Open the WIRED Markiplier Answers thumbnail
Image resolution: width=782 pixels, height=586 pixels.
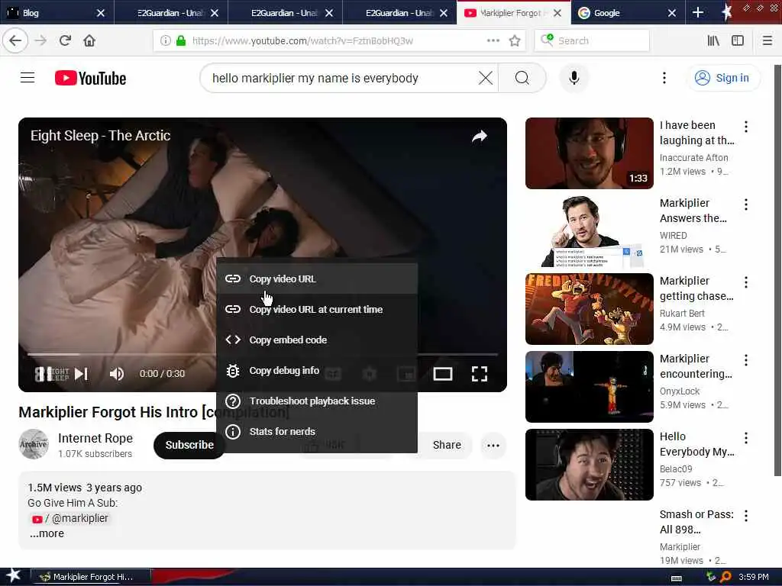(589, 231)
